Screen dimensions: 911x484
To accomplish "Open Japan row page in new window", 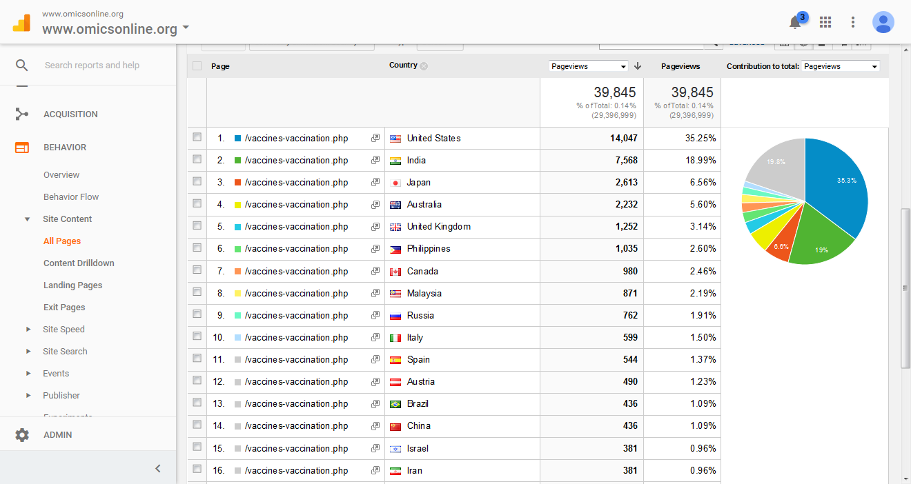I will point(375,182).
